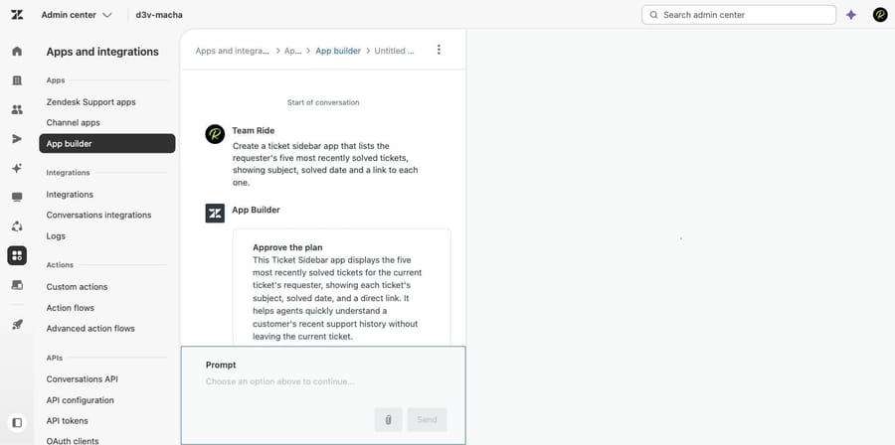Open the three-dot more options menu
Viewport: 895px width, 445px height.
pos(439,50)
